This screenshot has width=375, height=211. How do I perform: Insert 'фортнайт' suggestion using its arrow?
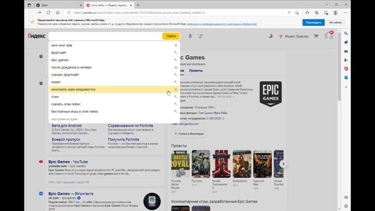click(x=176, y=53)
